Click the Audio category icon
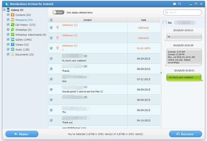Viewport: 207px width, 141px height. tap(12, 49)
